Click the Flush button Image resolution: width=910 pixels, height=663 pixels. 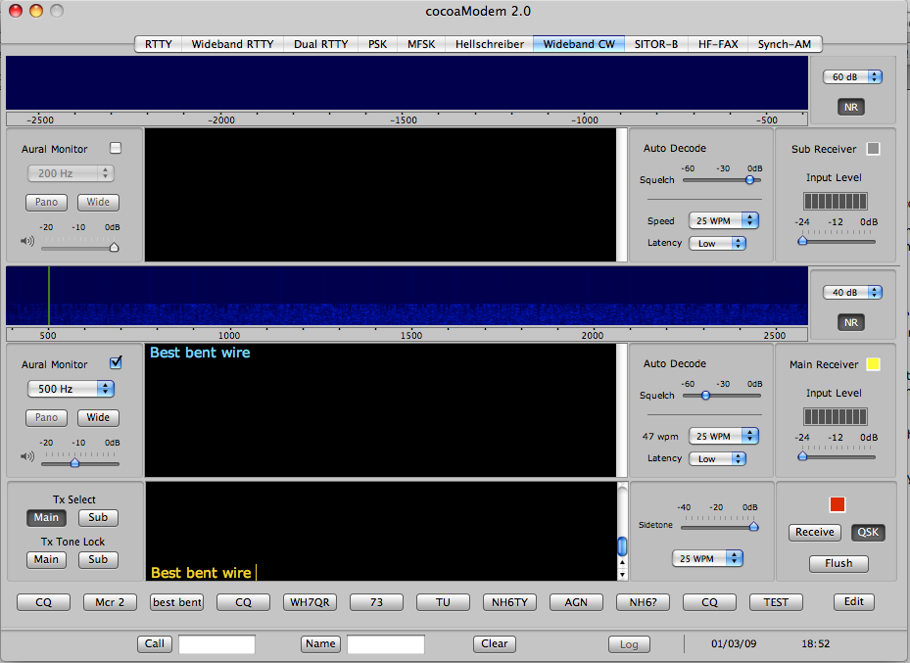[838, 563]
